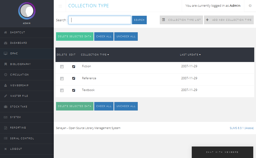Click the Admin profile avatar
Screen dimensions: 256x158
coord(27,11)
